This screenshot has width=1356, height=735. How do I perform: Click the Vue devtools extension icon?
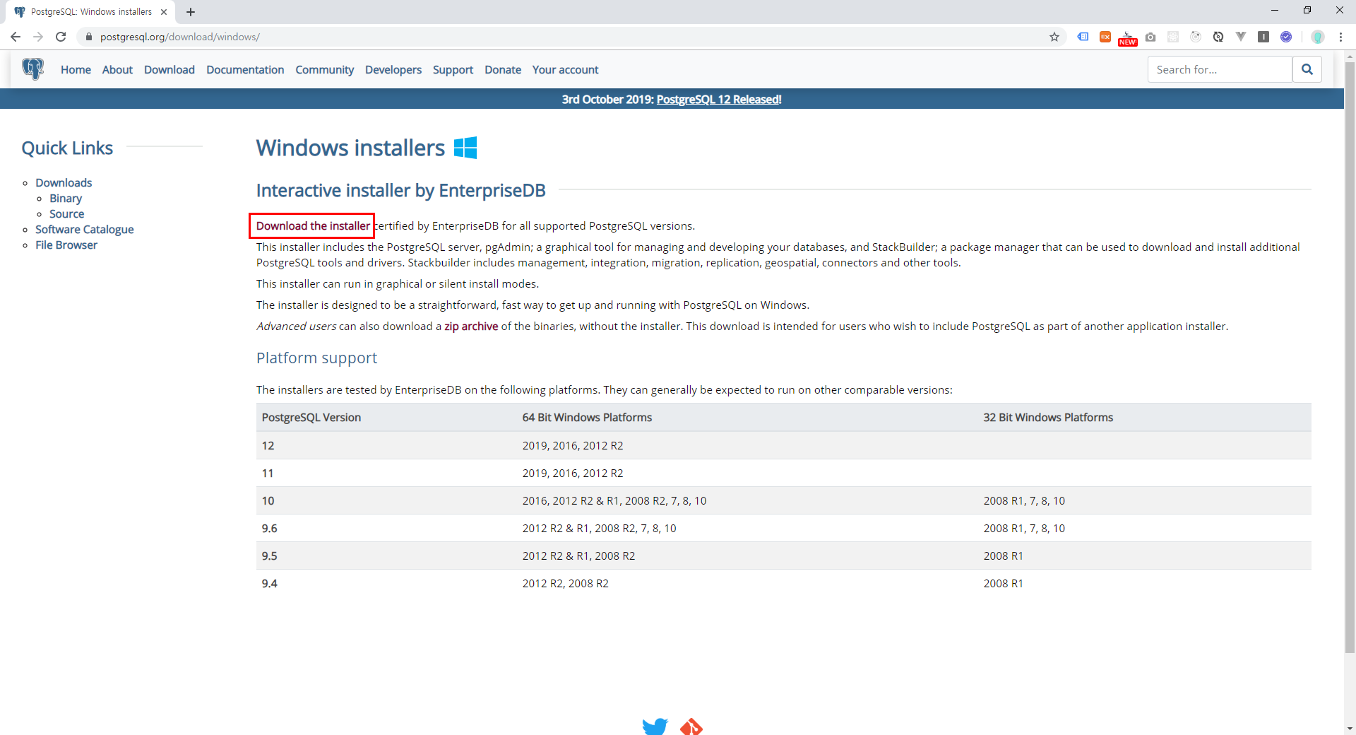point(1241,37)
